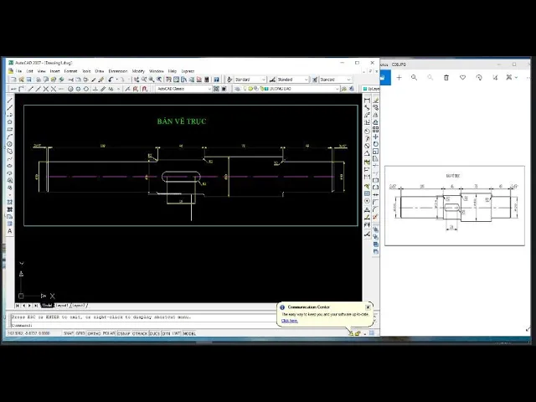This screenshot has width=536, height=402.
Task: Toggle OSNAP in the status bar
Action: click(122, 333)
